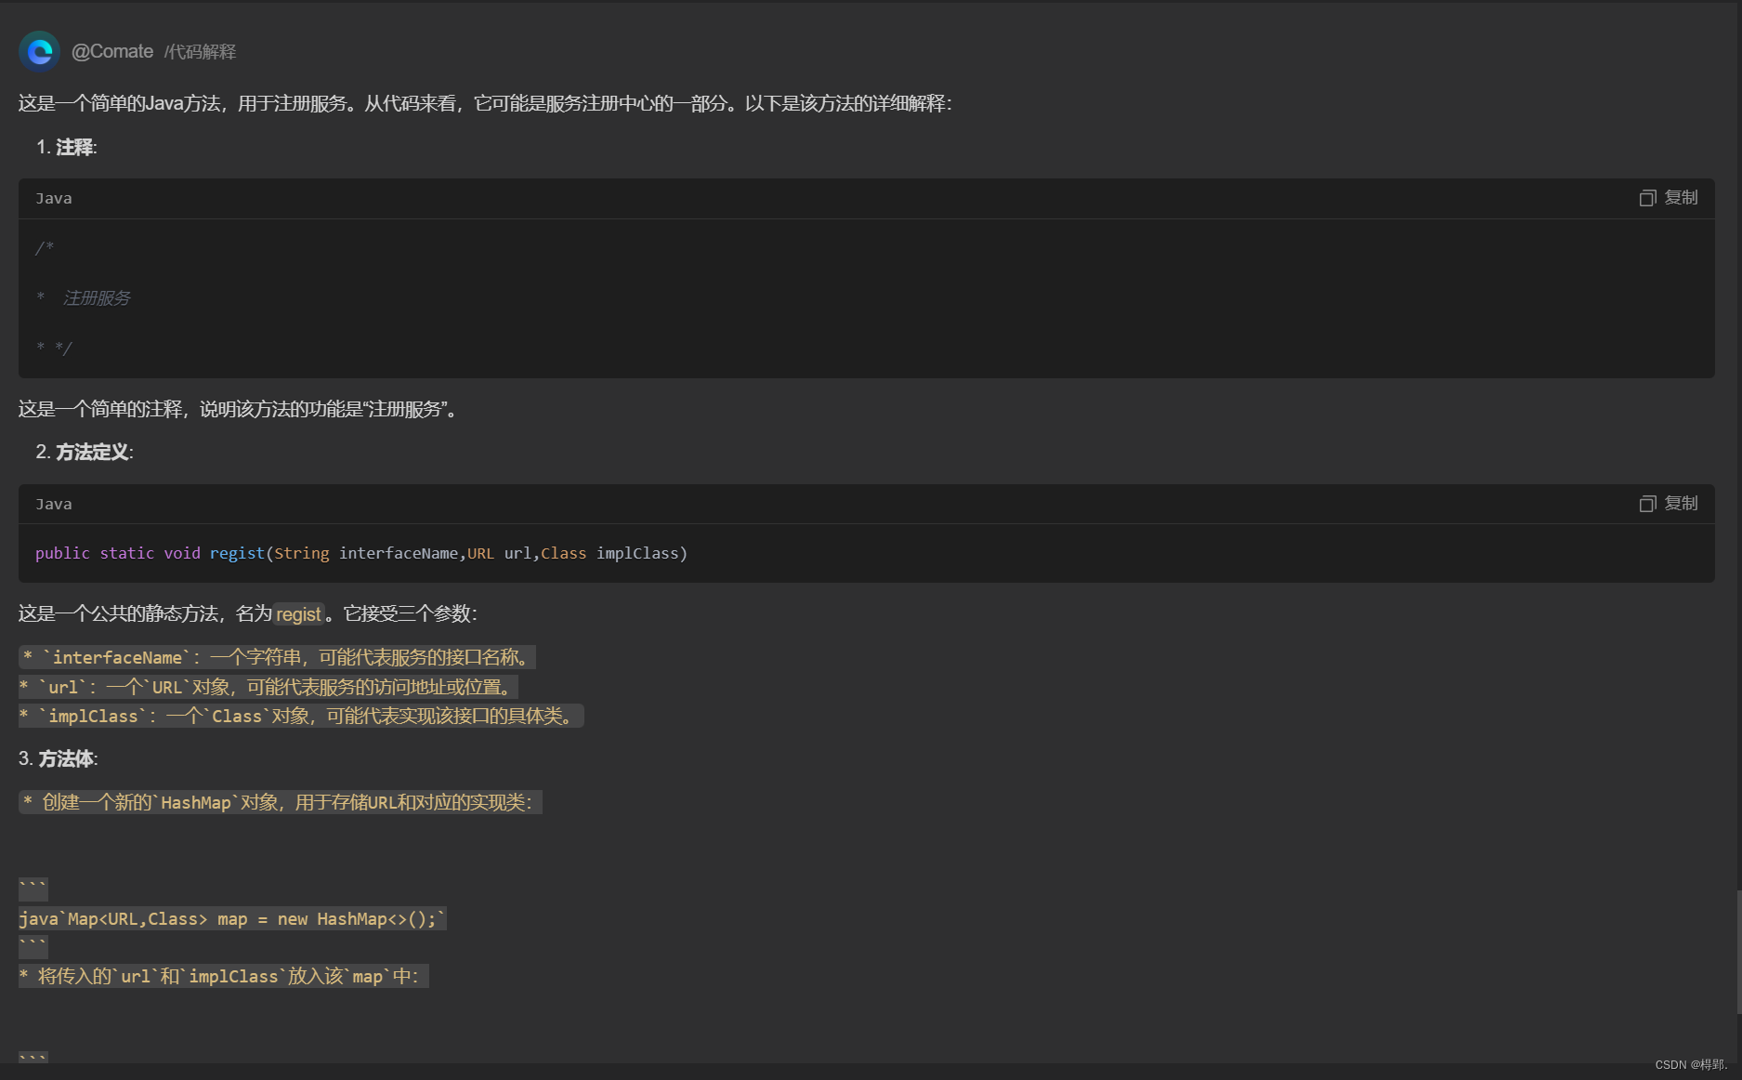1742x1080 pixels.
Task: Click the copy icon in first code block header
Action: coord(1647,198)
